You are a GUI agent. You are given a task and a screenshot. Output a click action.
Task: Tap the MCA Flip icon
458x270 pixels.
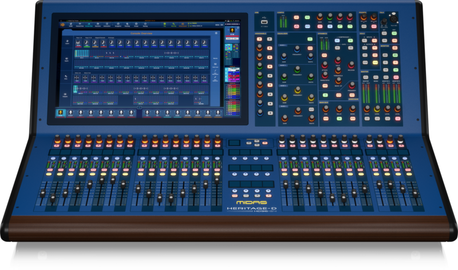pos(173,25)
